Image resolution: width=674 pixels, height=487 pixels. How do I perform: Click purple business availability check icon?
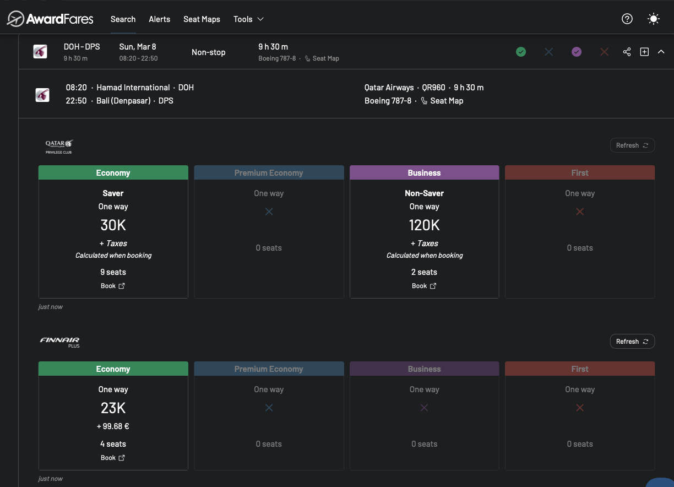click(577, 52)
